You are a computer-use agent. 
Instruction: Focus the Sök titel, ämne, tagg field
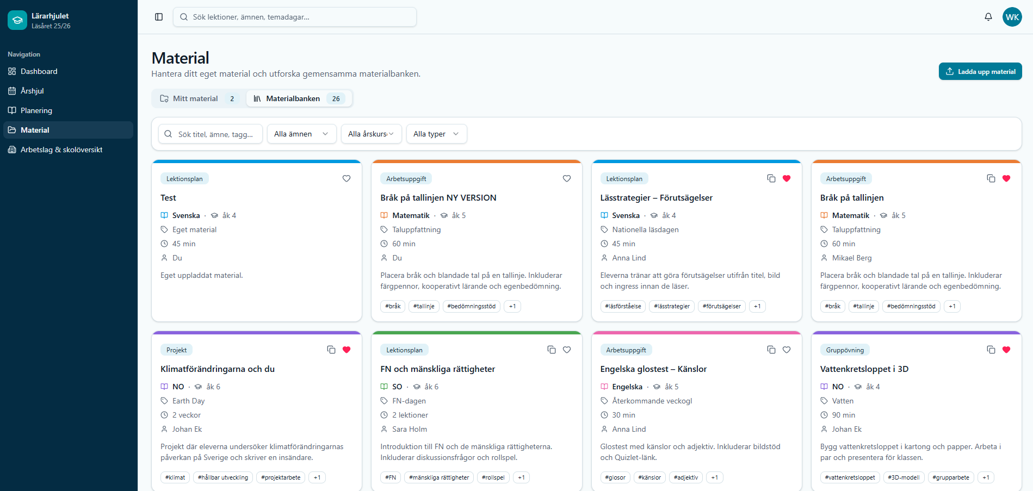click(211, 134)
